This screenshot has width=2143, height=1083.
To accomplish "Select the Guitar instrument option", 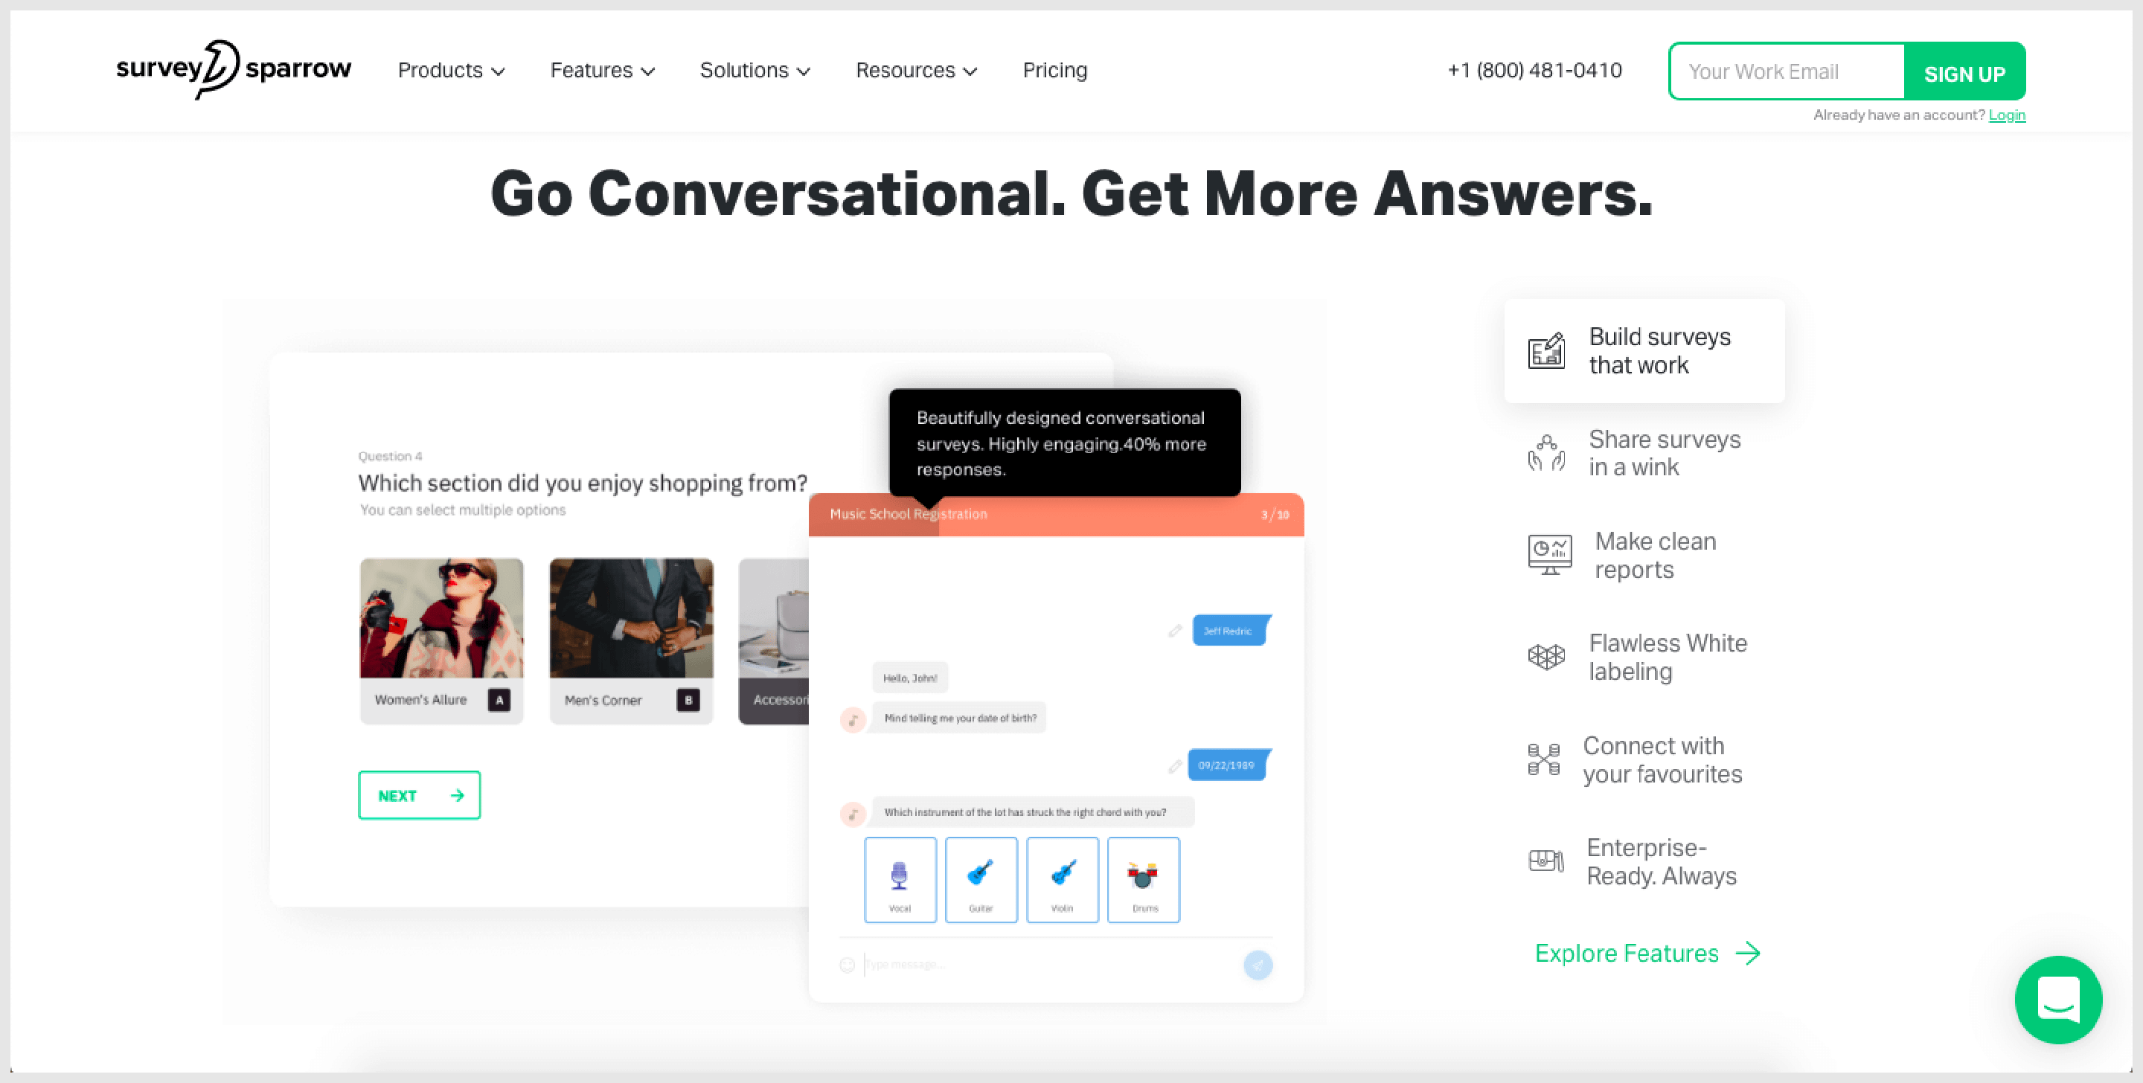I will (x=982, y=878).
